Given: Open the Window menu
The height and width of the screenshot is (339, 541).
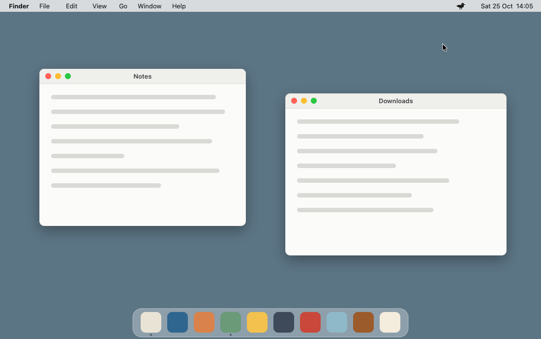Looking at the screenshot, I should [x=150, y=6].
